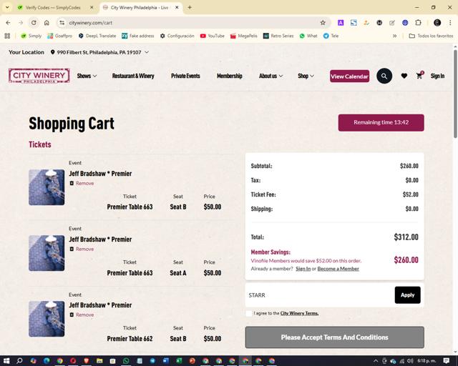
Task: Open the Goaffpro bookmark
Action: click(60, 36)
